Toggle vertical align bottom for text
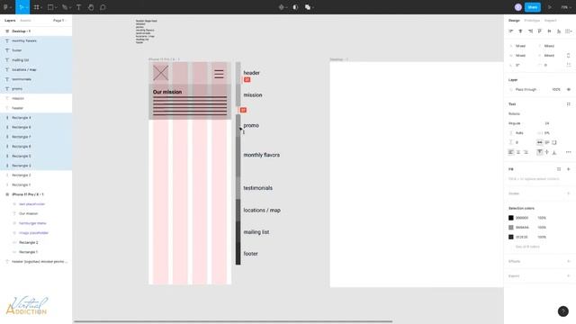The height and width of the screenshot is (324, 576). [554, 152]
